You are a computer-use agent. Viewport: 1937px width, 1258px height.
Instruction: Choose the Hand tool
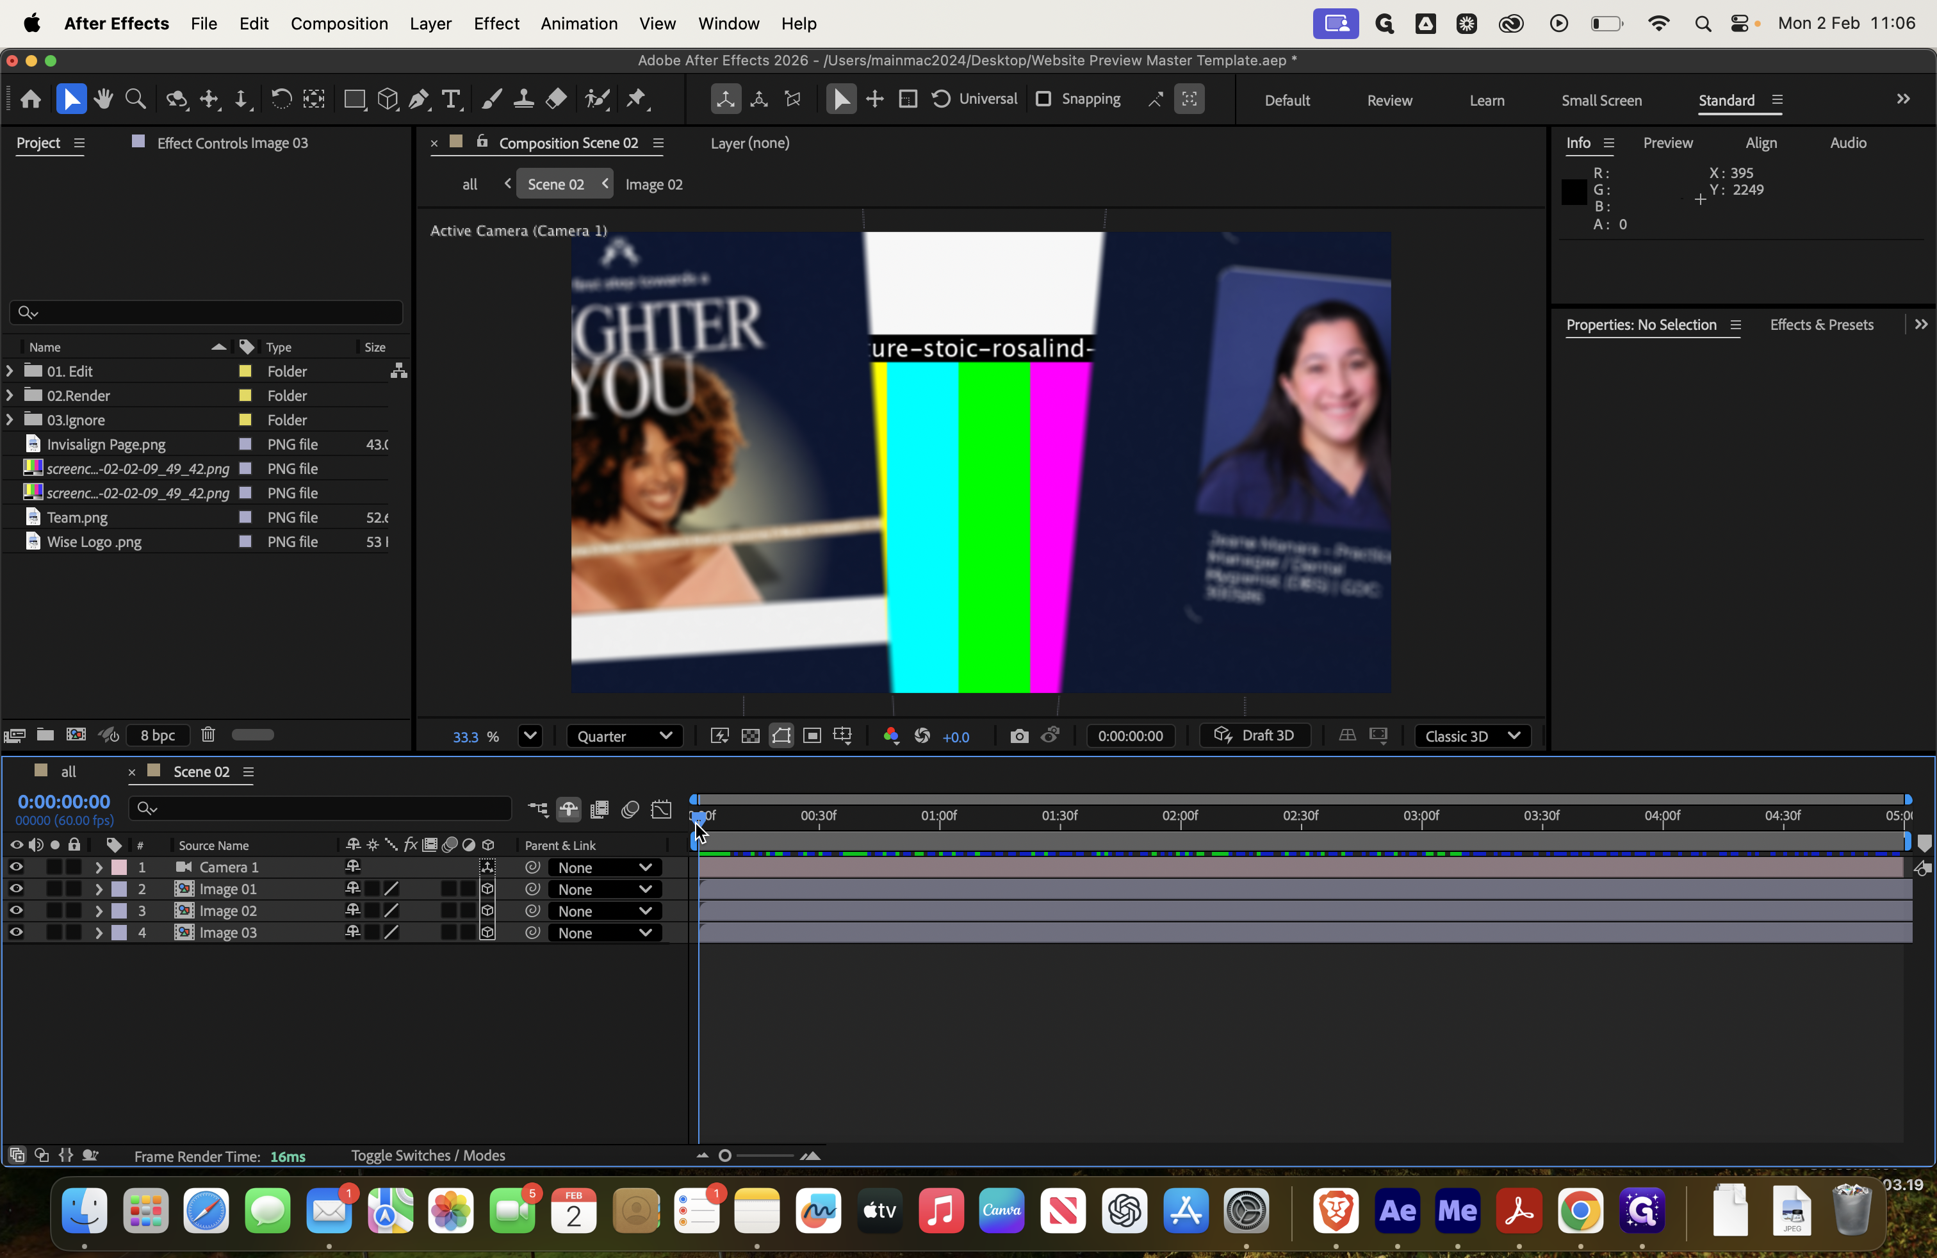click(103, 99)
